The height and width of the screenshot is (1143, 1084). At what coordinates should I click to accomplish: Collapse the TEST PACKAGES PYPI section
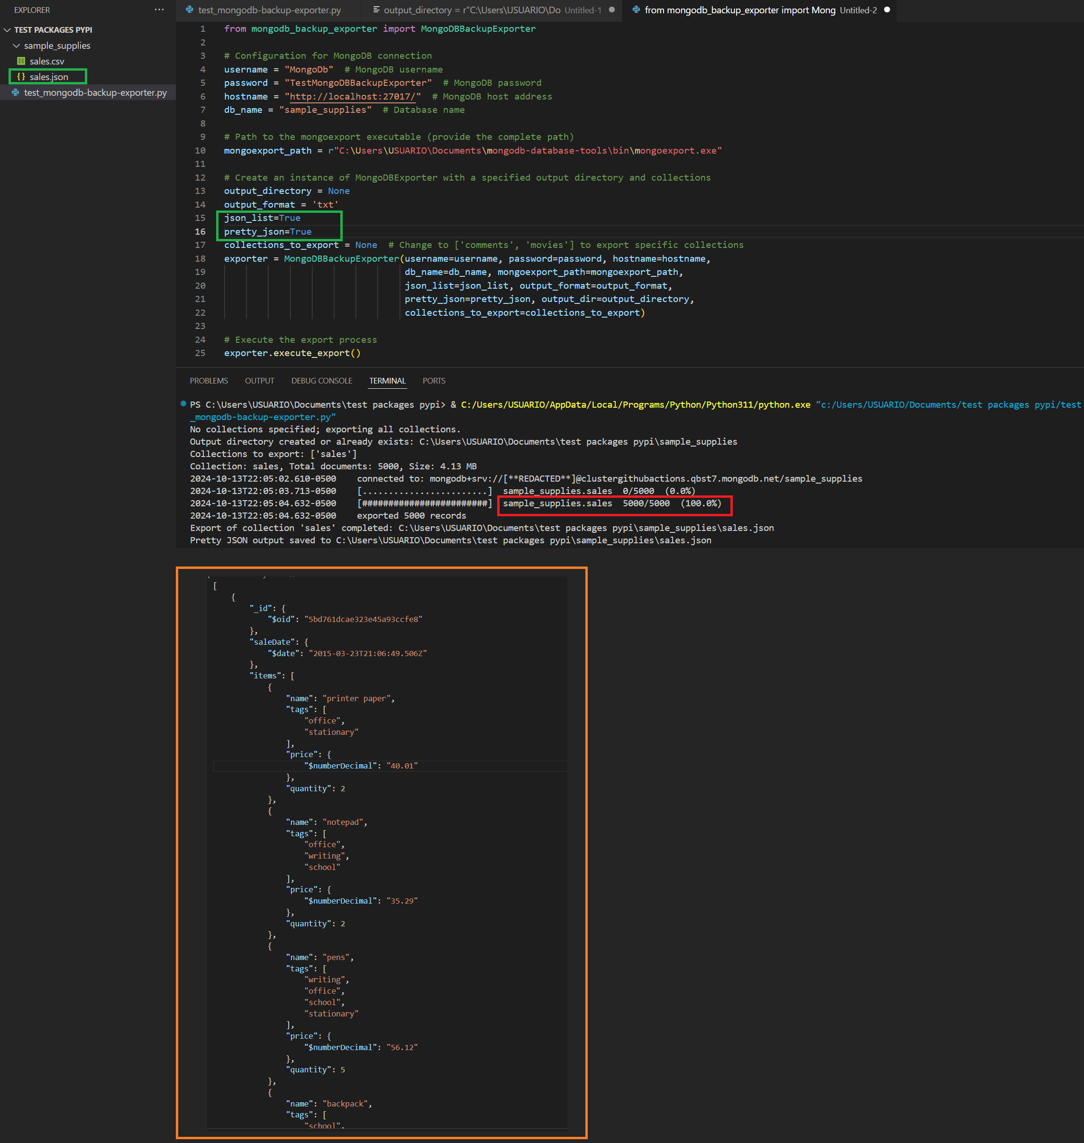[x=8, y=30]
